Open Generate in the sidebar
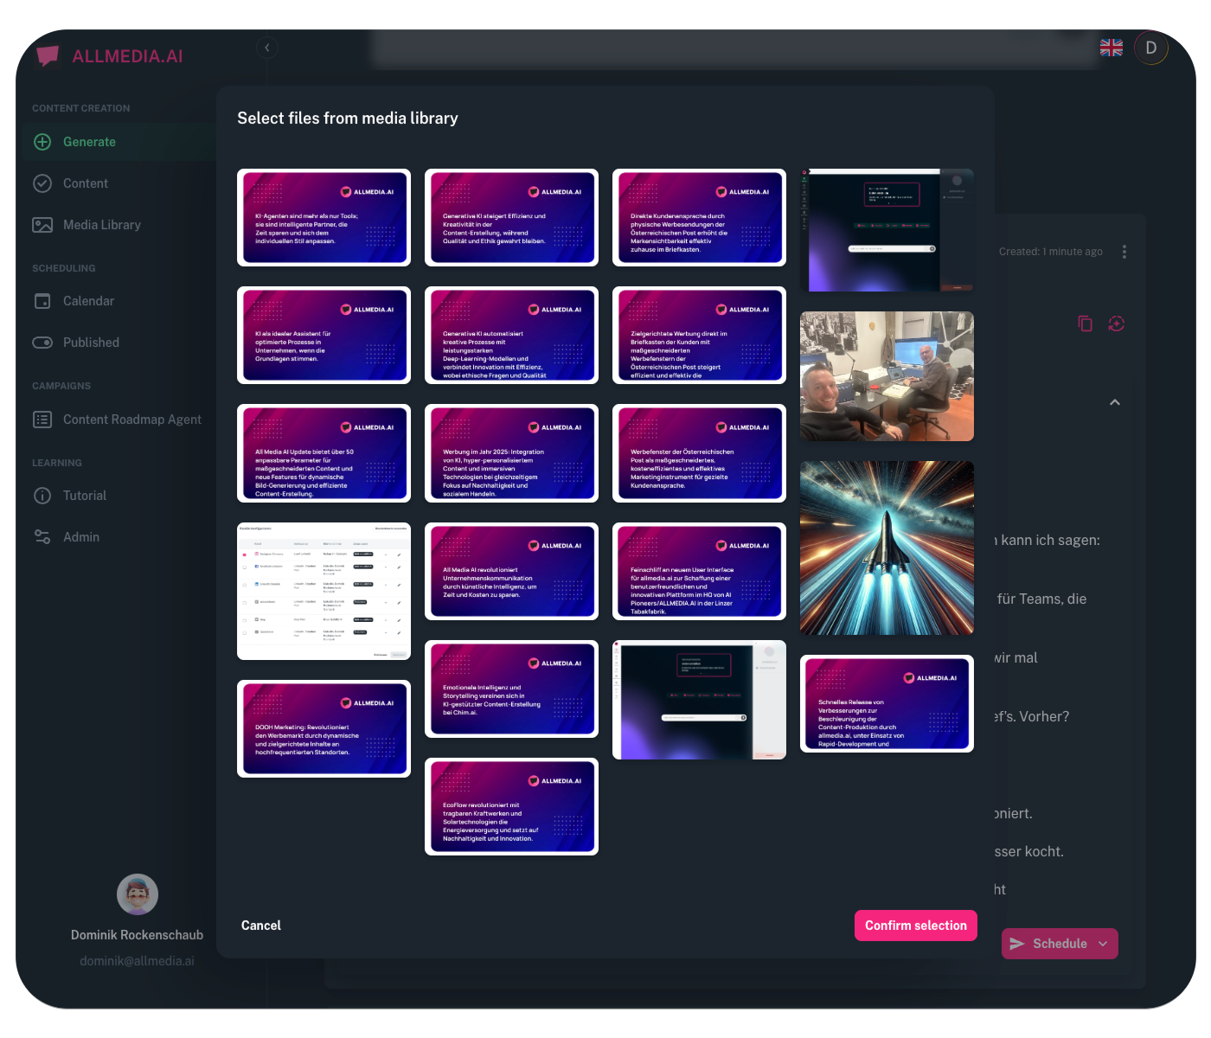The height and width of the screenshot is (1038, 1211). [119, 142]
